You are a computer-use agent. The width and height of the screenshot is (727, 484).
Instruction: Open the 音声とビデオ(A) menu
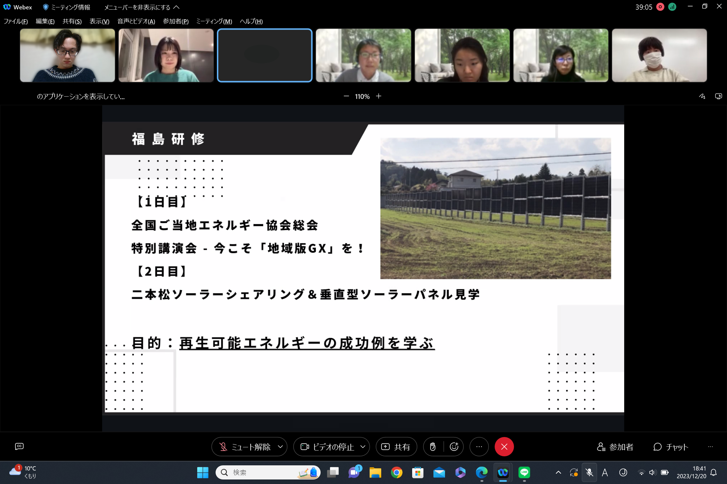136,21
